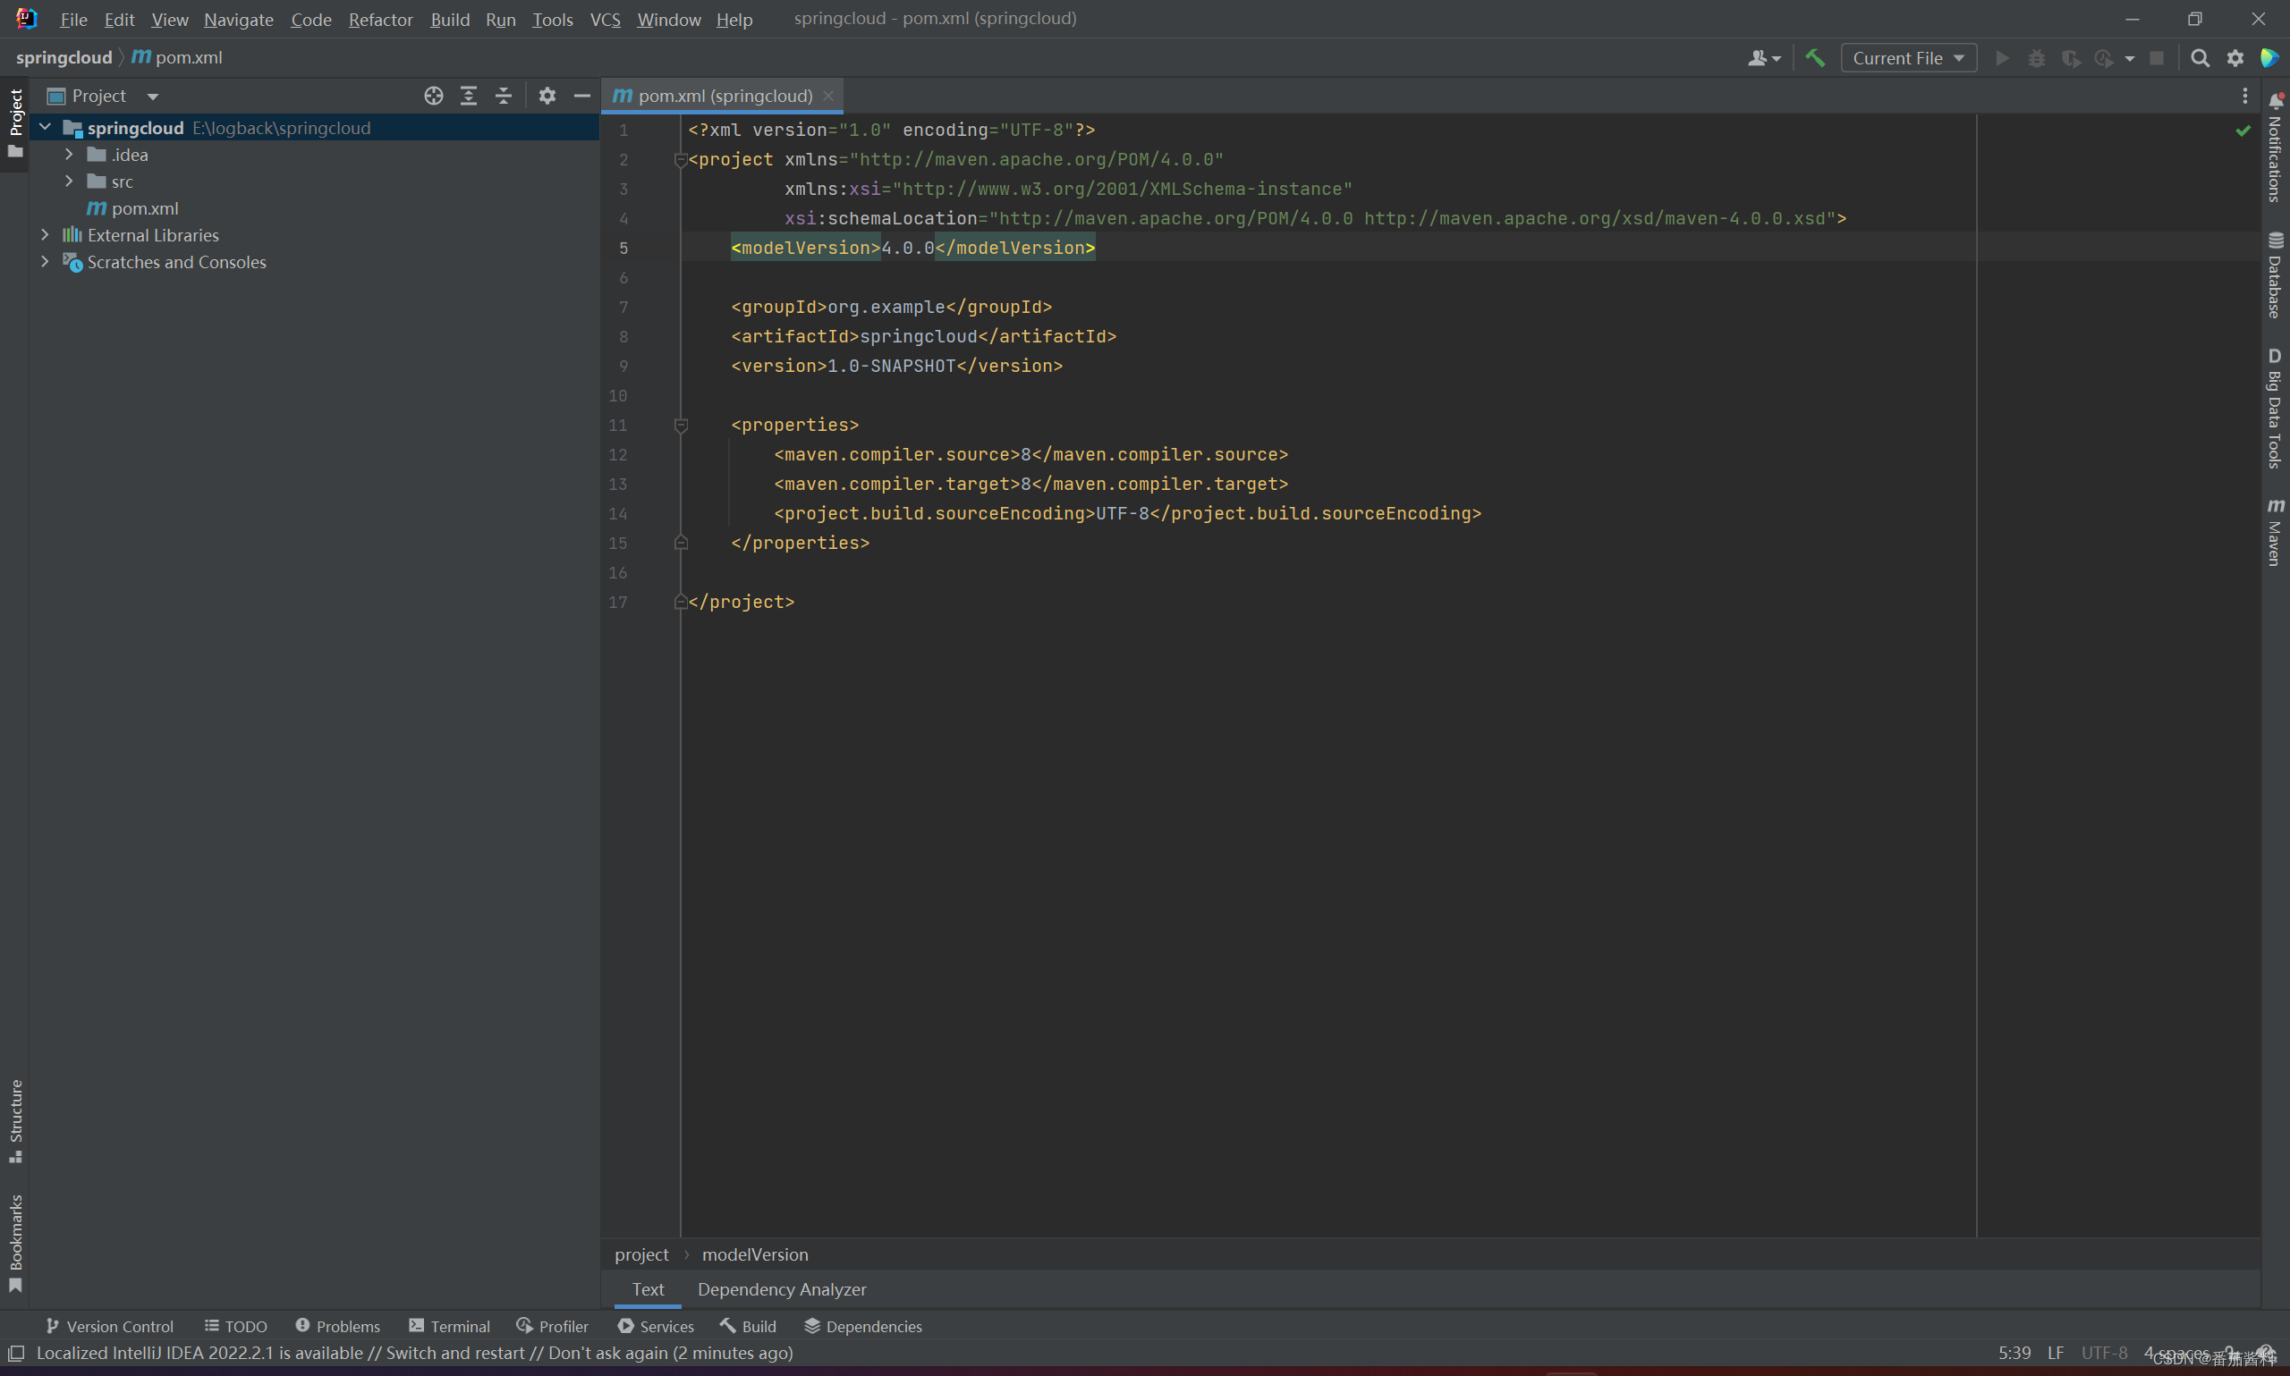This screenshot has height=1376, width=2290.
Task: Expand the src folder
Action: pyautogui.click(x=69, y=181)
